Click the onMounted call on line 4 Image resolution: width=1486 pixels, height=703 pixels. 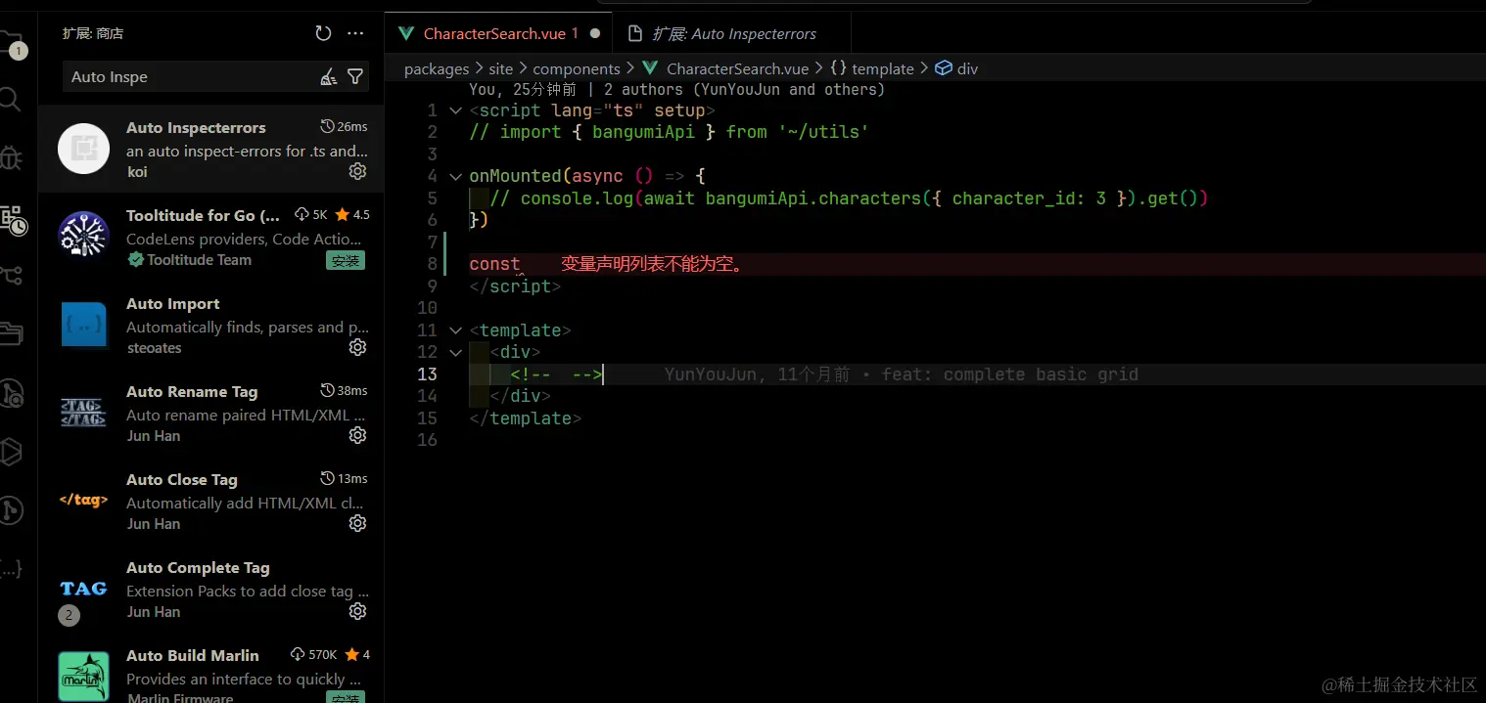point(515,177)
